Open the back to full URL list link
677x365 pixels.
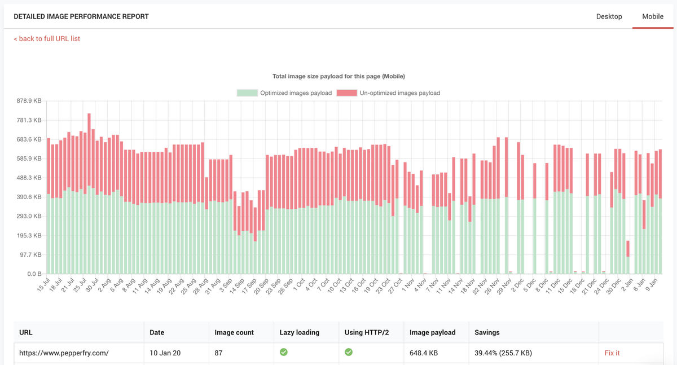(x=46, y=38)
